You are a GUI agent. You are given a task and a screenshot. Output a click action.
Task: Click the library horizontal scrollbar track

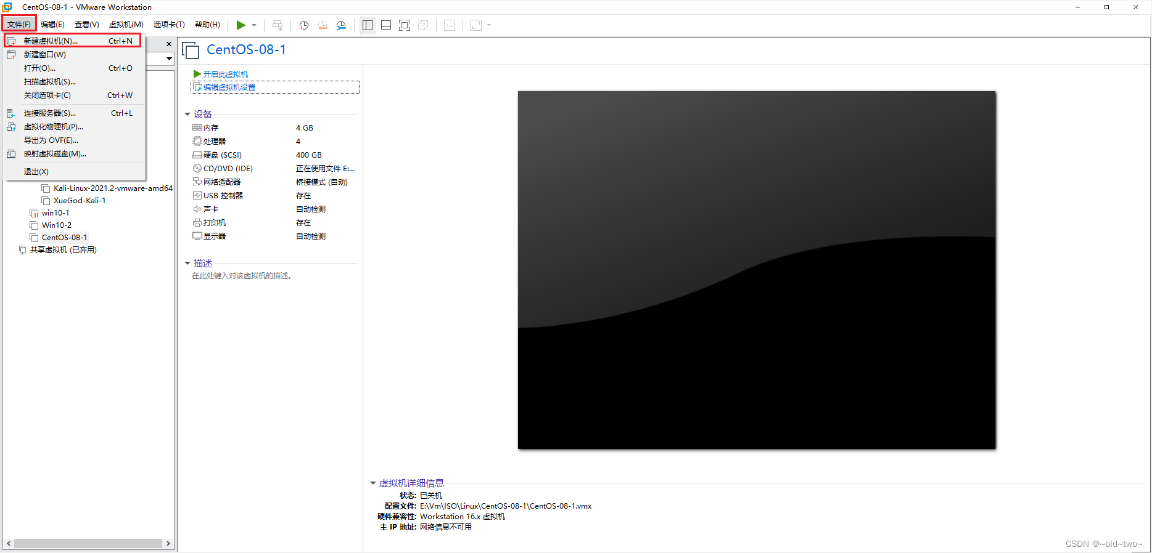[x=88, y=543]
